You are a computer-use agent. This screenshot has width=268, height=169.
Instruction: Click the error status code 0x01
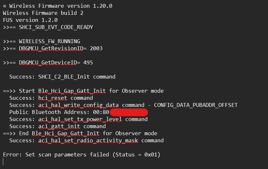(151, 155)
